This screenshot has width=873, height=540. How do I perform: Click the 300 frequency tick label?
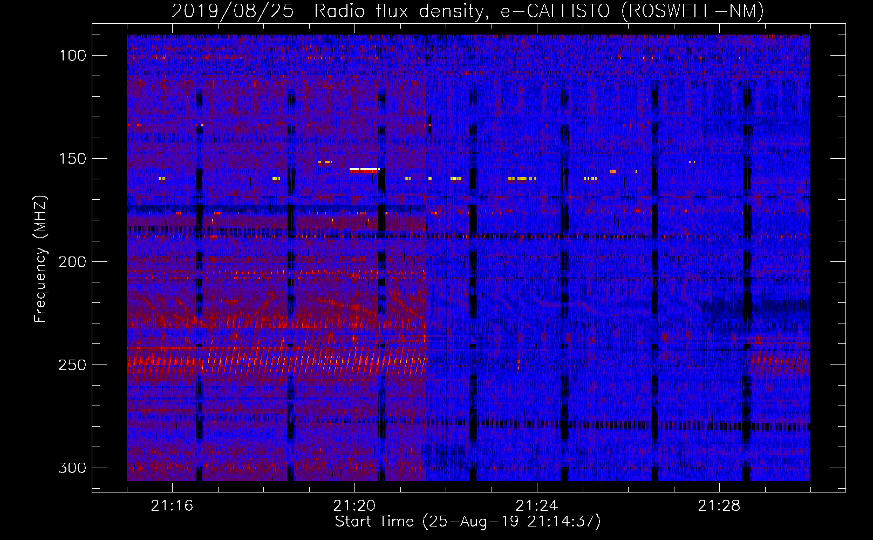pos(73,468)
